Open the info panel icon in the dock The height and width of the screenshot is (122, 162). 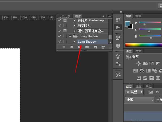coord(118,46)
